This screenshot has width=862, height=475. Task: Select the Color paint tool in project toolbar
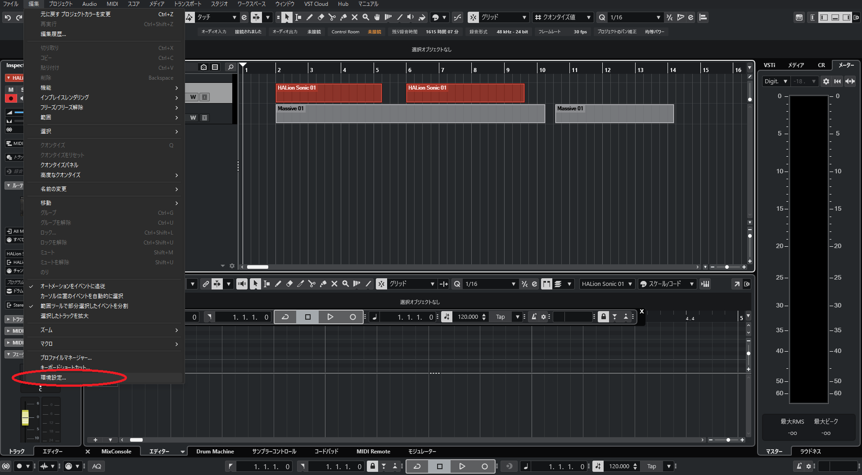click(x=422, y=17)
